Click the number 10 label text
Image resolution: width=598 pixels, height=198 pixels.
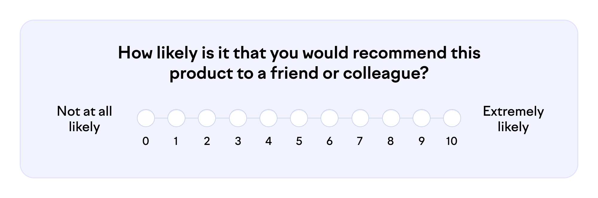[451, 141]
